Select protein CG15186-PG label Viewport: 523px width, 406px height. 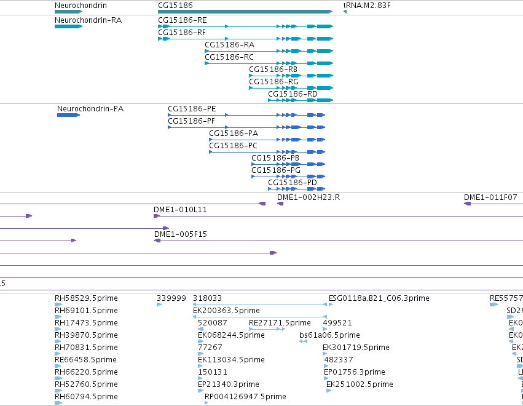click(276, 170)
